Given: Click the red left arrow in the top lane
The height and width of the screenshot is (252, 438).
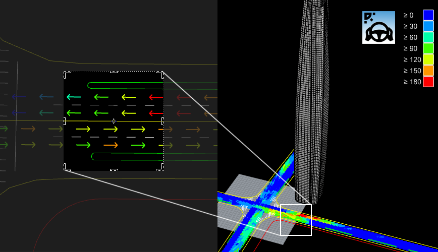Looking at the screenshot, I should (156, 97).
